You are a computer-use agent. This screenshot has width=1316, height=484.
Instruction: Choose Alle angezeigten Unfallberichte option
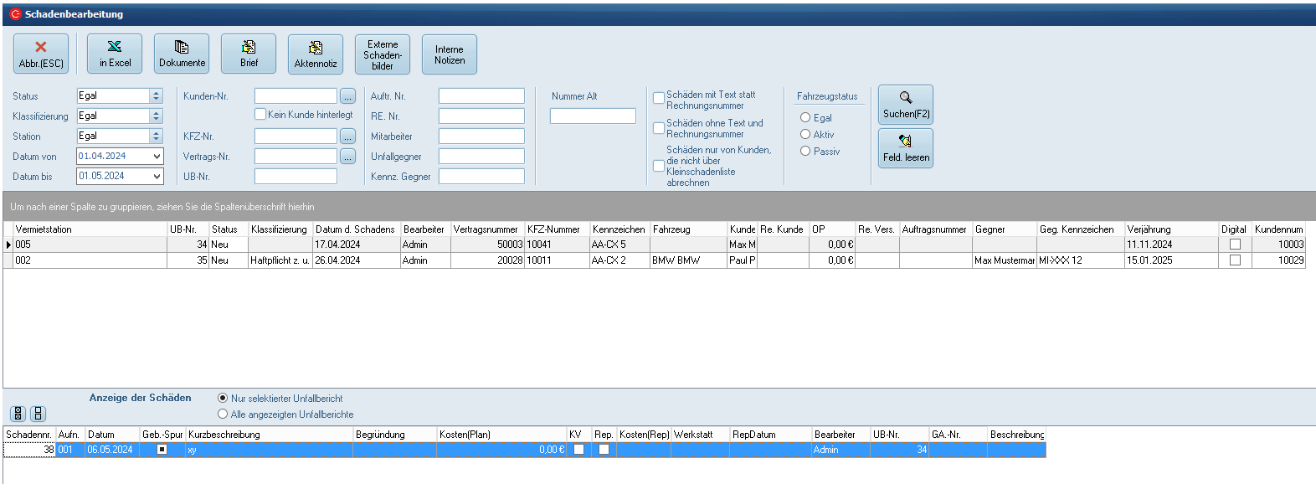223,414
